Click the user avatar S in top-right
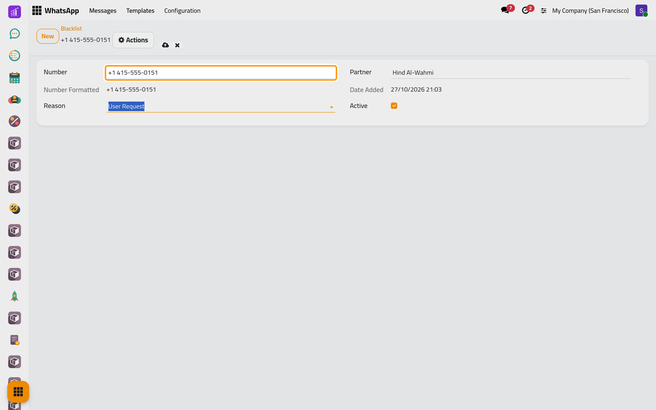The image size is (656, 410). pos(641,11)
